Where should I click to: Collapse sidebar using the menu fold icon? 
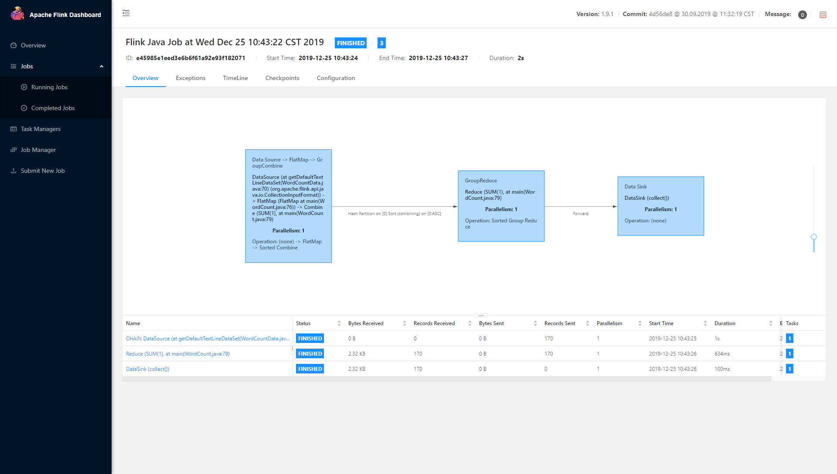click(x=126, y=13)
